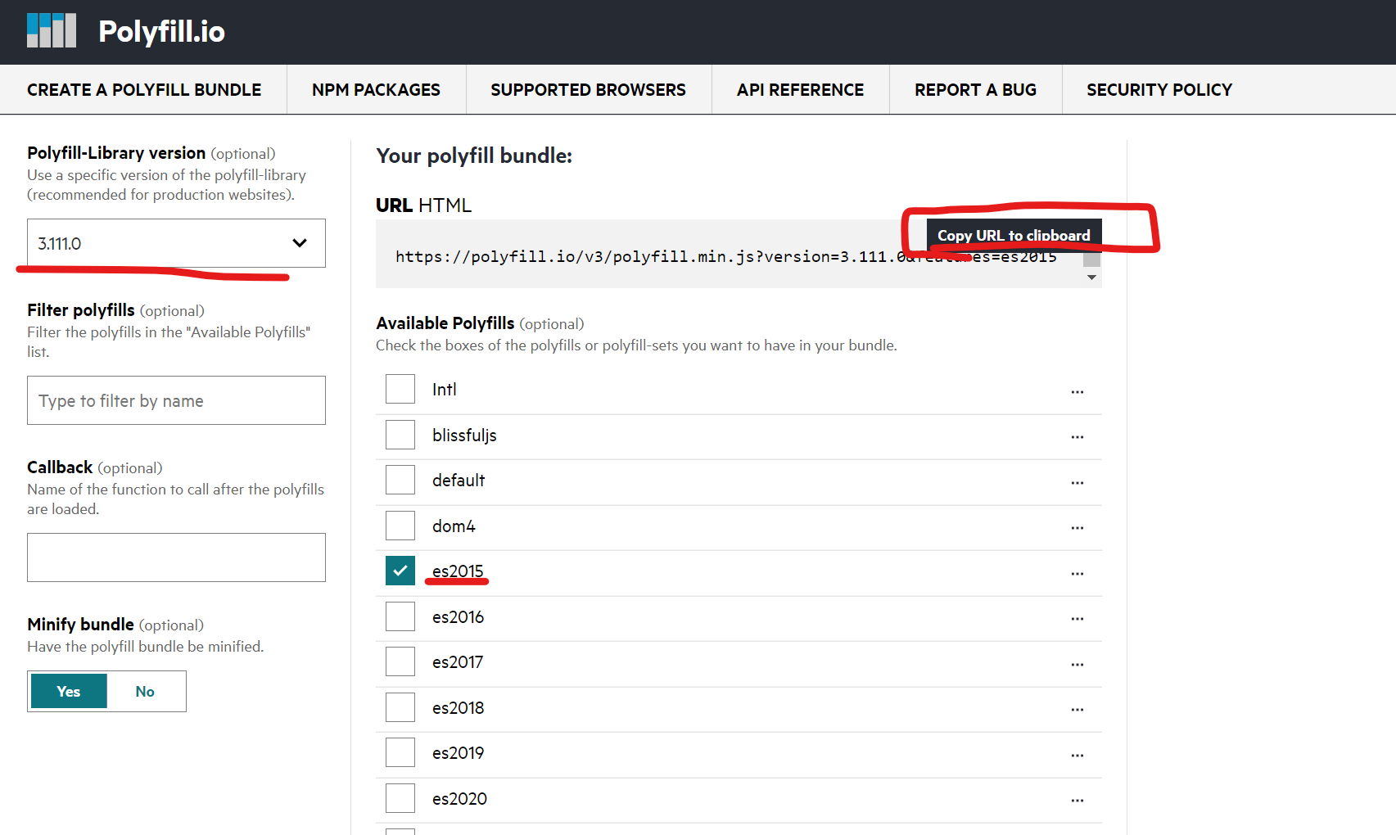Click the default label text
This screenshot has width=1396, height=835.
coord(459,480)
